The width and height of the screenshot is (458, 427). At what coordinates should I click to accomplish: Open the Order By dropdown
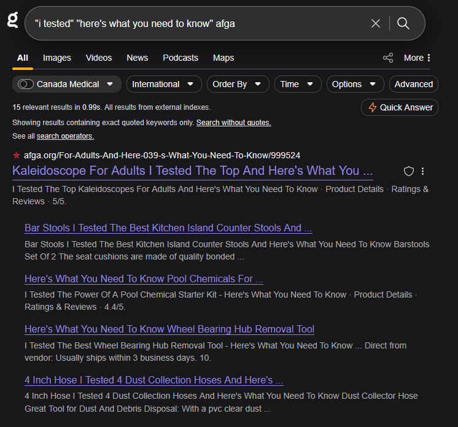click(237, 84)
